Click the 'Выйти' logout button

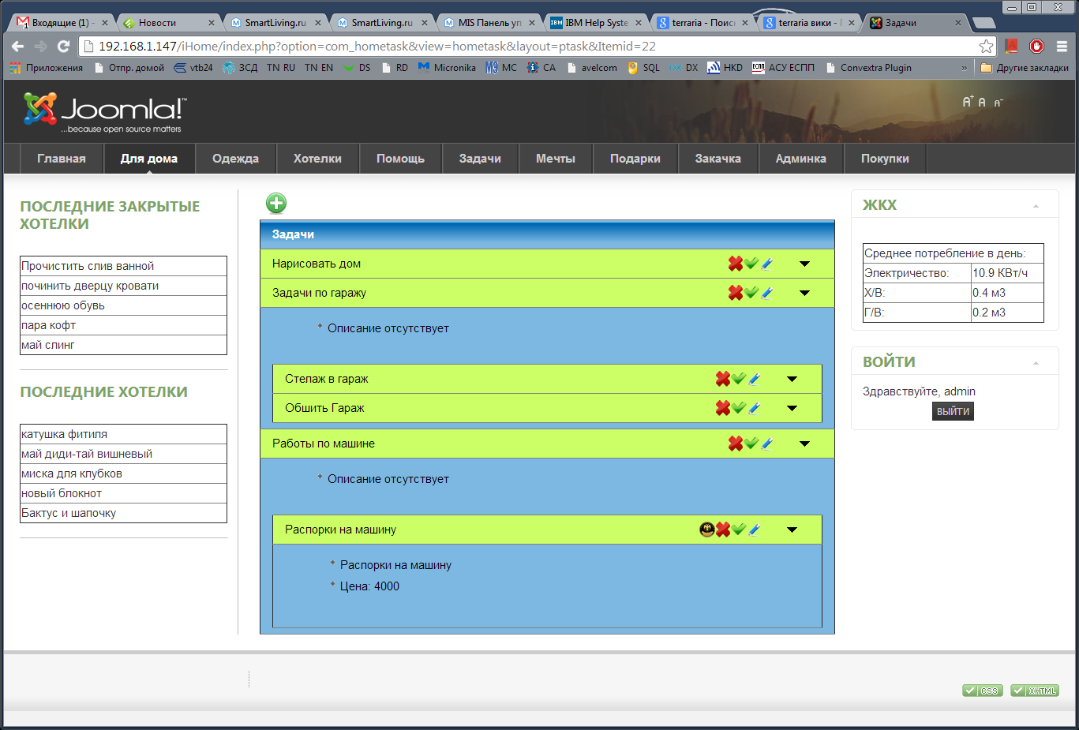click(x=953, y=411)
